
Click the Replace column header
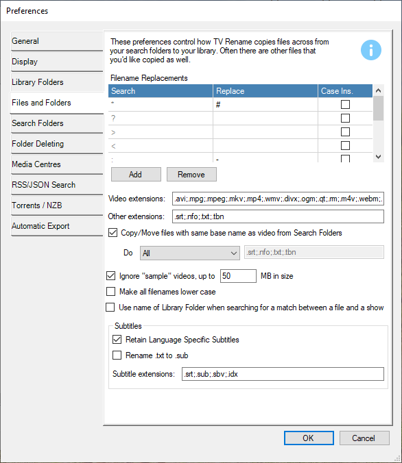(265, 91)
